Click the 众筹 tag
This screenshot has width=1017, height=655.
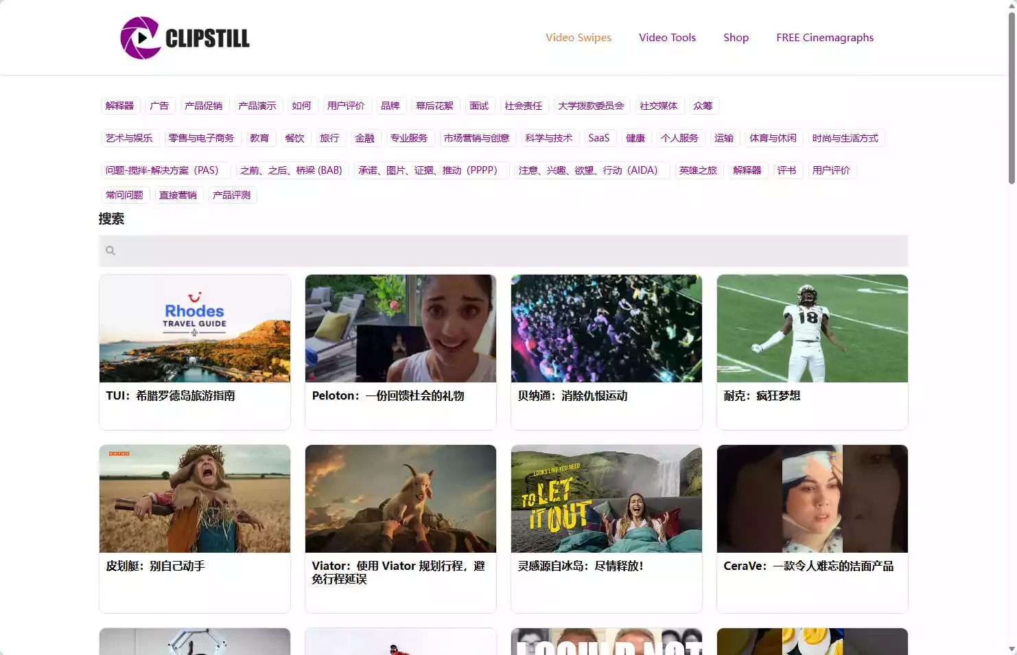coord(703,106)
